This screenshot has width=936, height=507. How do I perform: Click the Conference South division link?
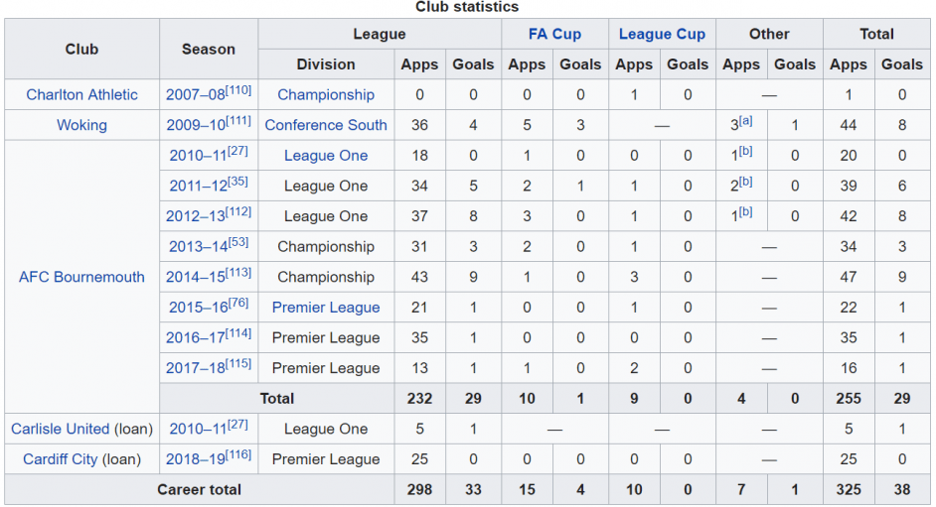tap(326, 125)
